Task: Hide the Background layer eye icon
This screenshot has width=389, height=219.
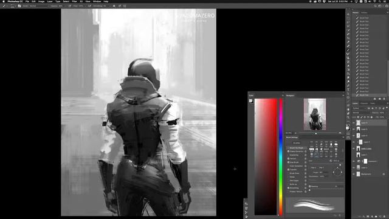Action: point(354,174)
